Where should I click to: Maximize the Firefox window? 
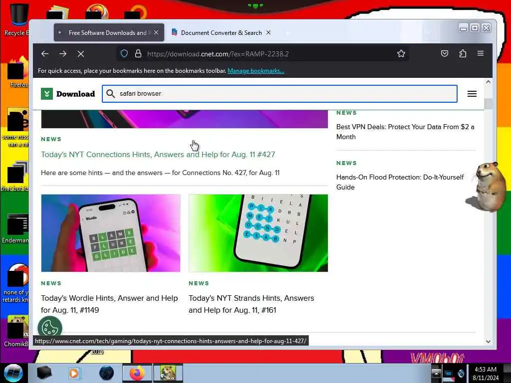click(x=475, y=28)
